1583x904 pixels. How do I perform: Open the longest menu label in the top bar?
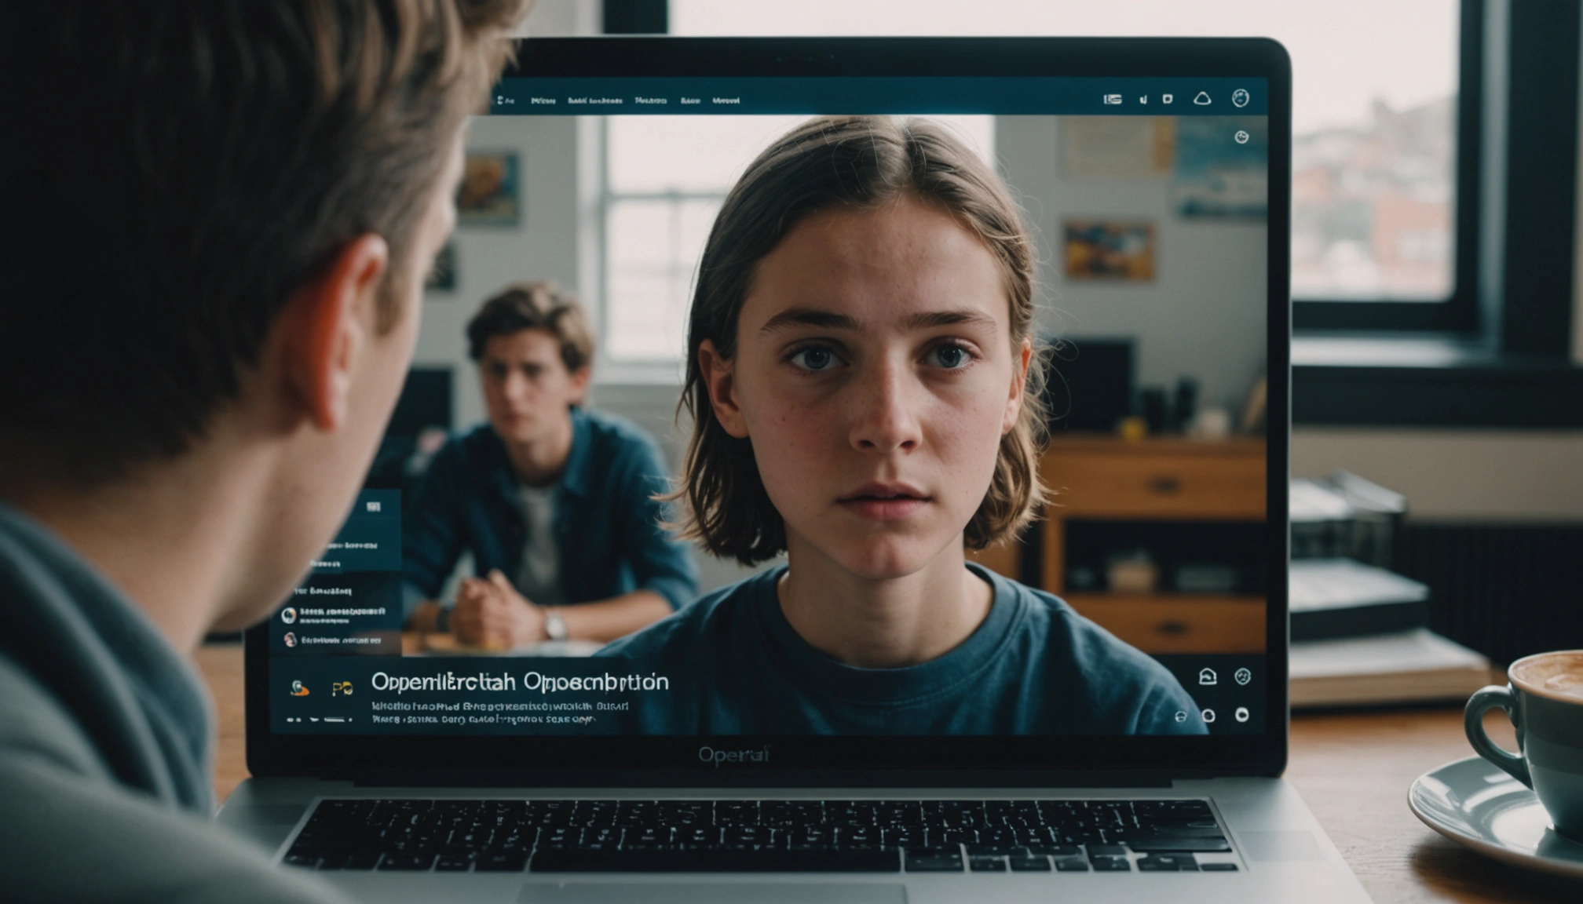pos(594,100)
